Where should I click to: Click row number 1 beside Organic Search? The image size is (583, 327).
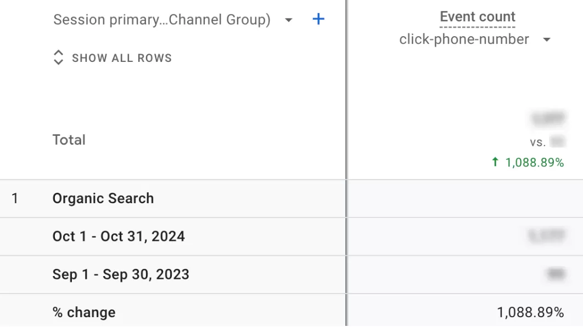[14, 198]
